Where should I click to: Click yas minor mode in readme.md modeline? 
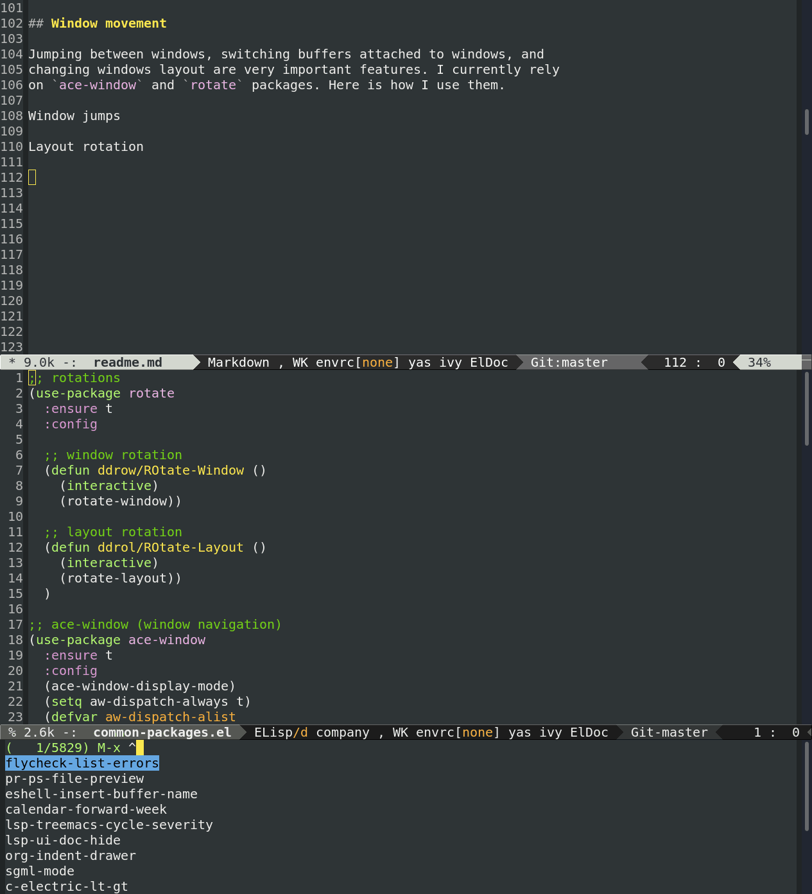pos(420,362)
